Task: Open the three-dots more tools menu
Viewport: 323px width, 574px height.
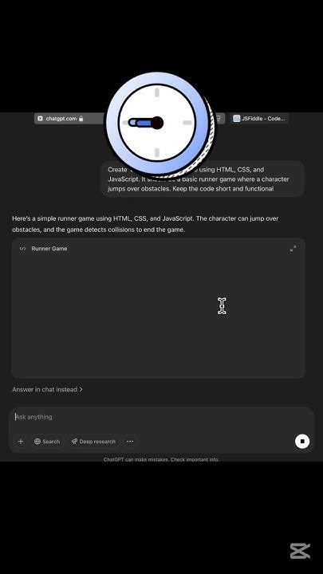Action: (130, 442)
